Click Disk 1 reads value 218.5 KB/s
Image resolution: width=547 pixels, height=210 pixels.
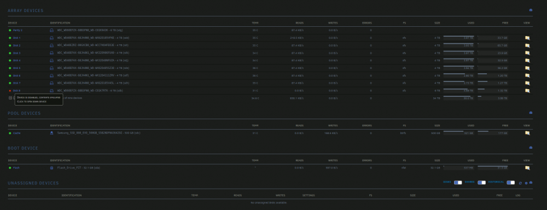(297, 38)
